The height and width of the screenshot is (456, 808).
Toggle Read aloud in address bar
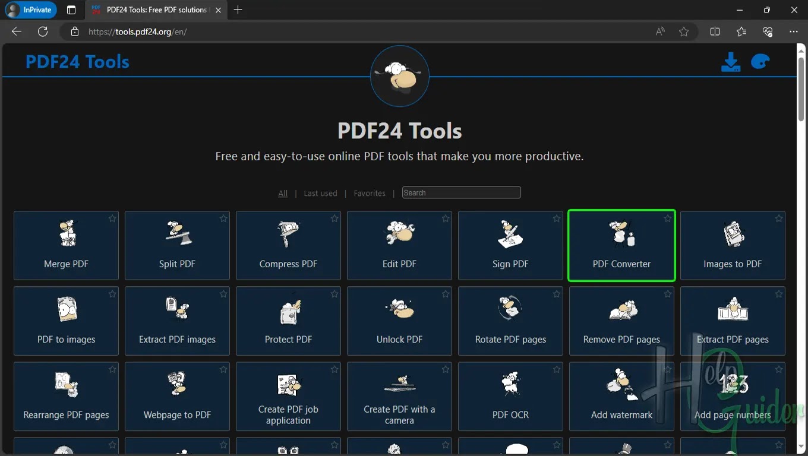(660, 31)
